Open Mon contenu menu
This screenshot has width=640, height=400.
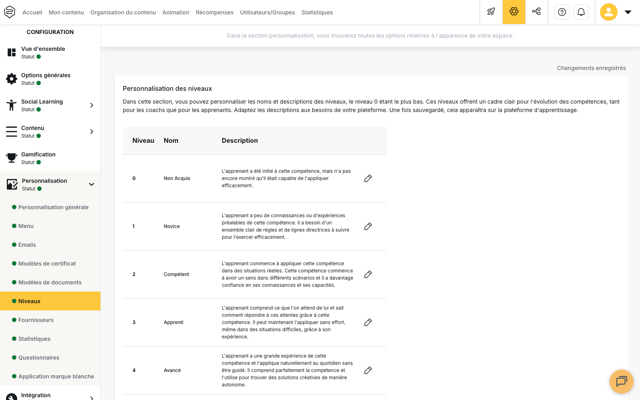tap(66, 12)
